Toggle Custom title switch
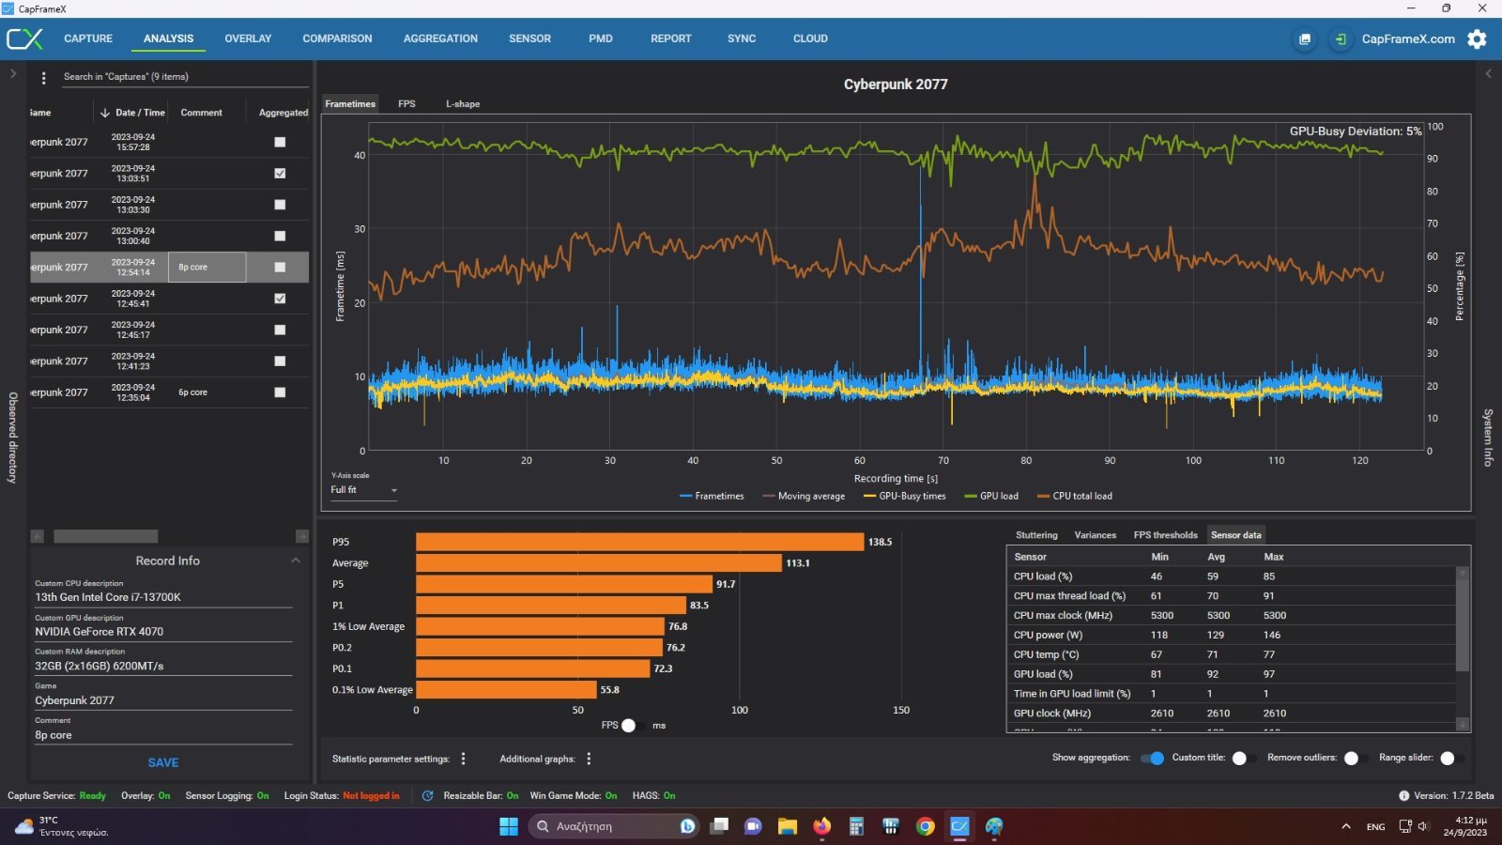 [1244, 759]
